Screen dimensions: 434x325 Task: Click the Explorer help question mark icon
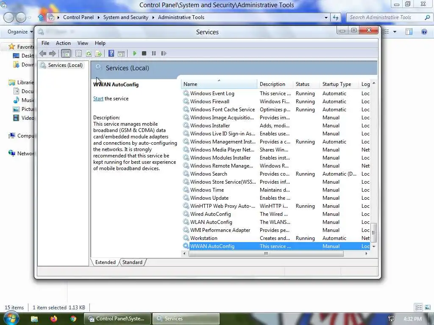pyautogui.click(x=424, y=32)
